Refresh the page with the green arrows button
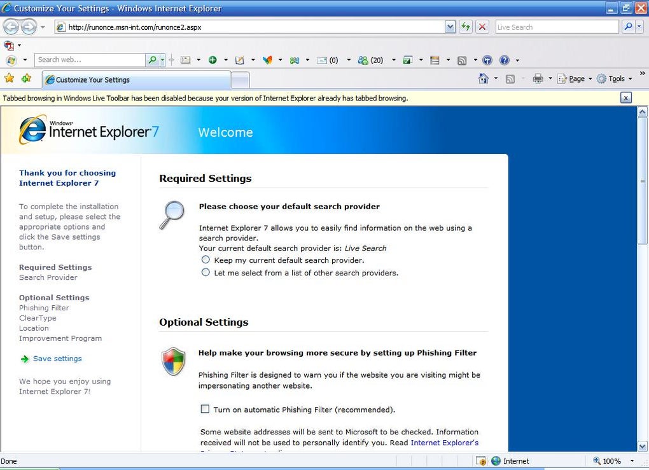Screen dimensions: 649x470 click(x=466, y=27)
